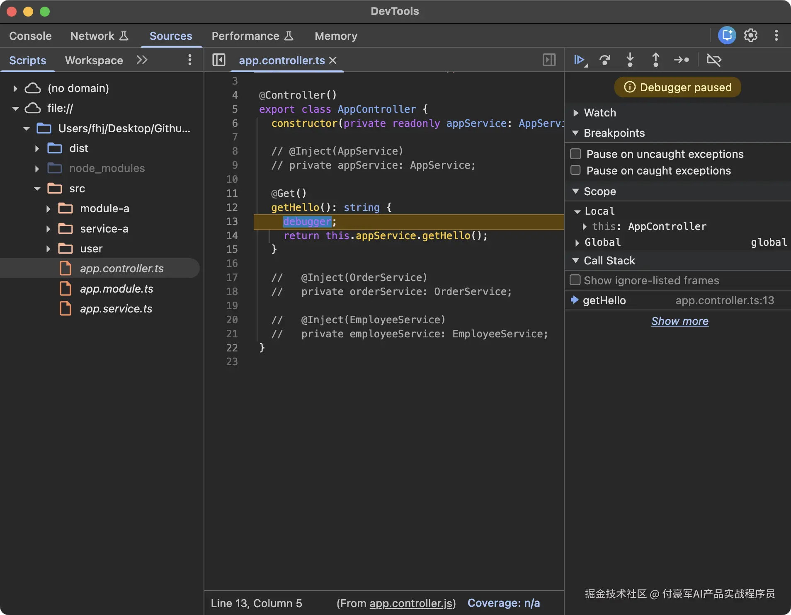Collapse the Users/fhj/Desktop folder
The image size is (791, 615).
27,128
